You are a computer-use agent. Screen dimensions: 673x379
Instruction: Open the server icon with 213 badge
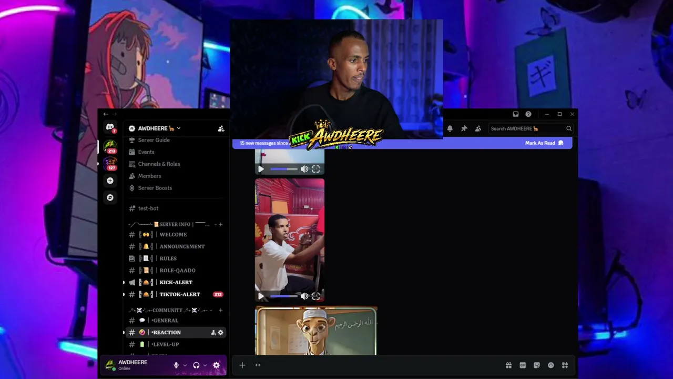pos(110,146)
